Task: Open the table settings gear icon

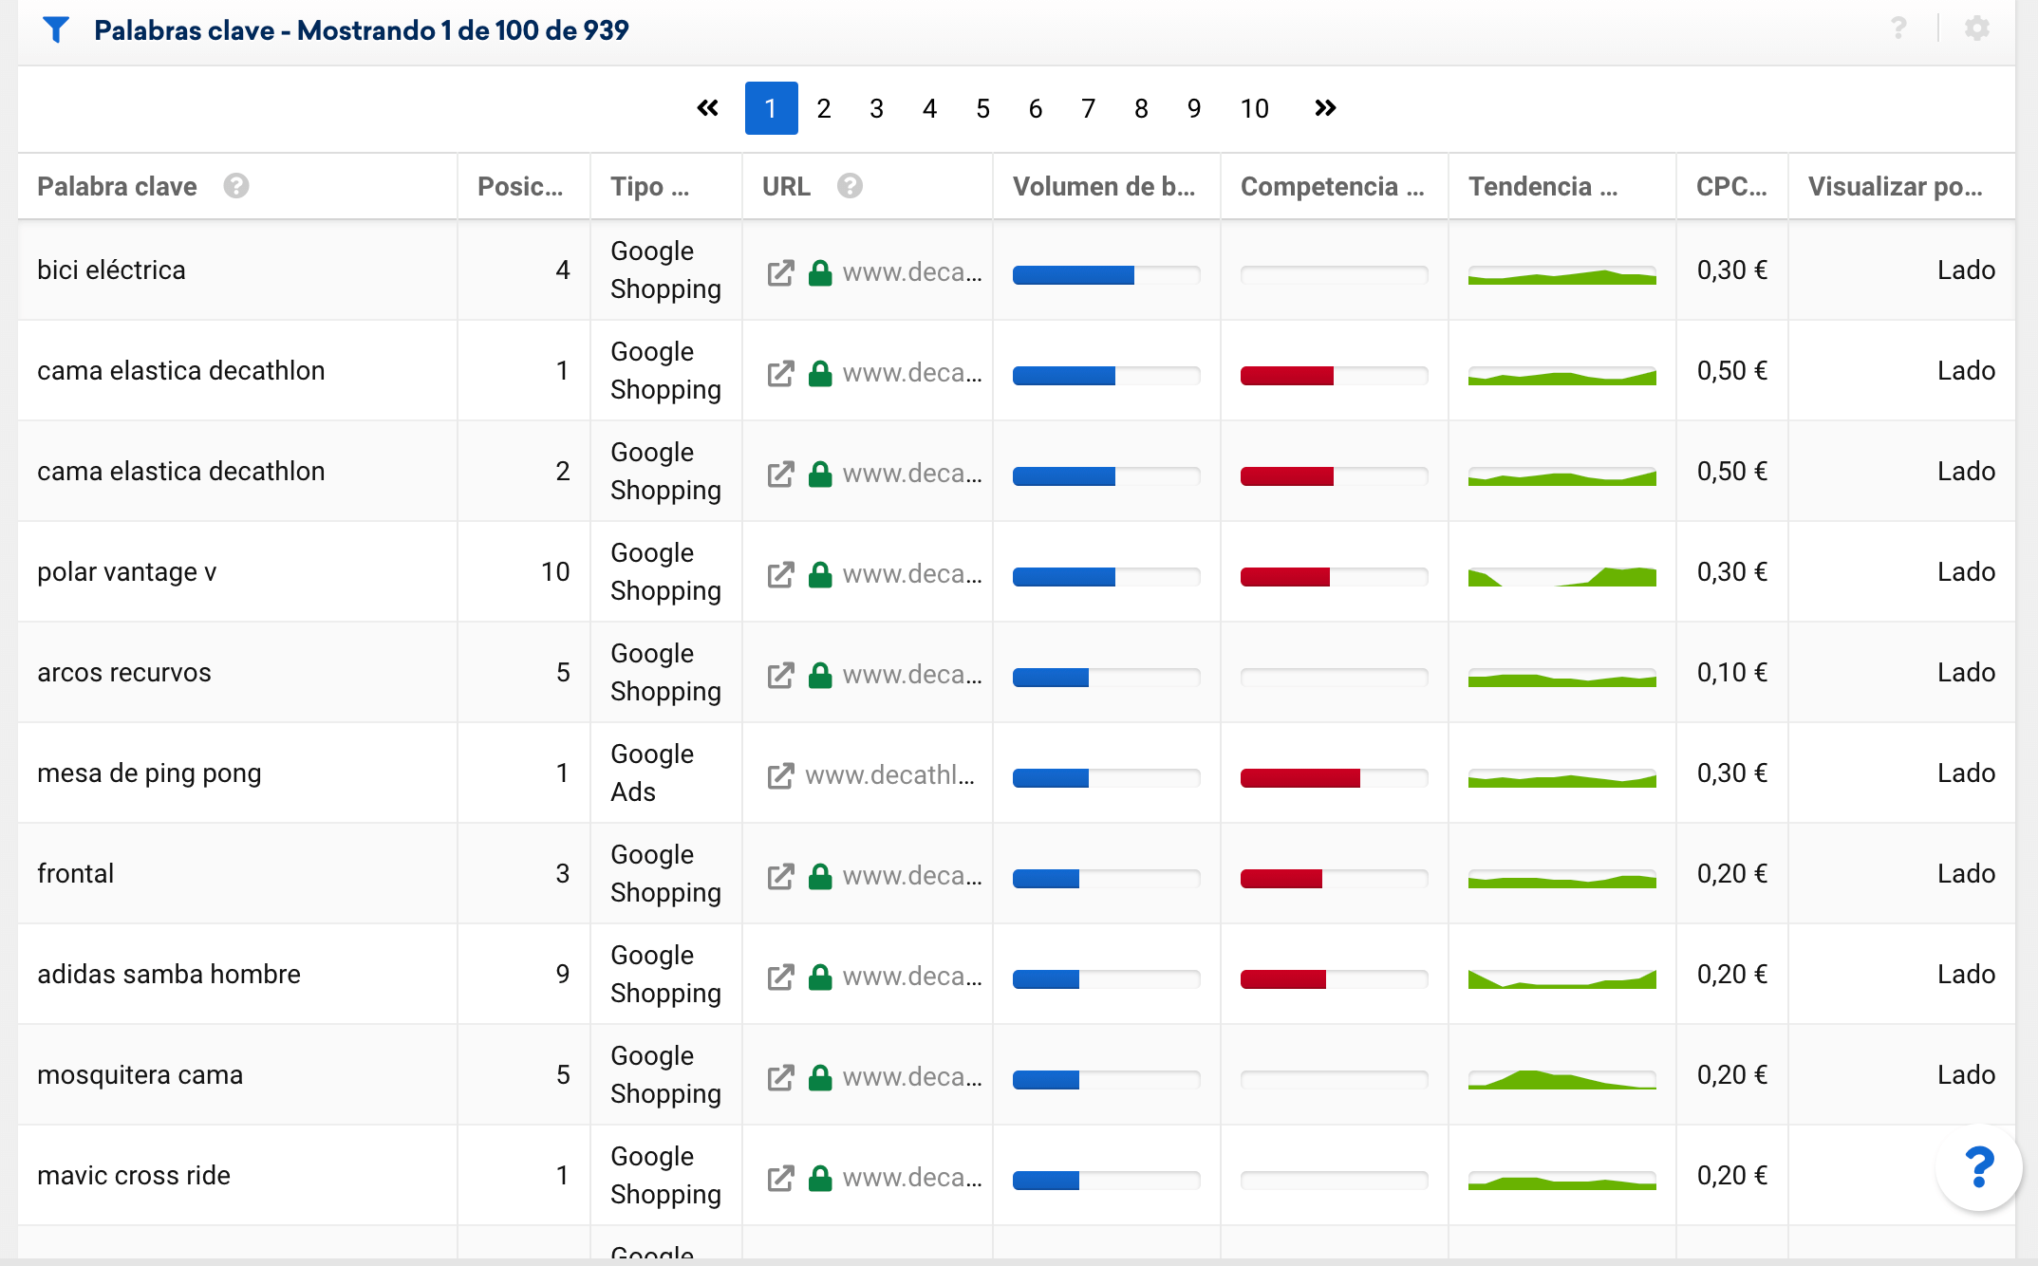Action: (x=1976, y=28)
